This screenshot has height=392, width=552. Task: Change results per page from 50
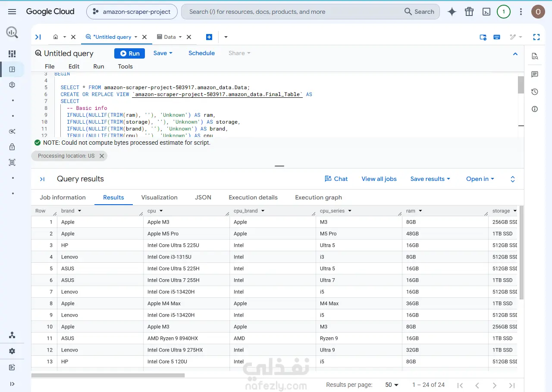pos(392,385)
